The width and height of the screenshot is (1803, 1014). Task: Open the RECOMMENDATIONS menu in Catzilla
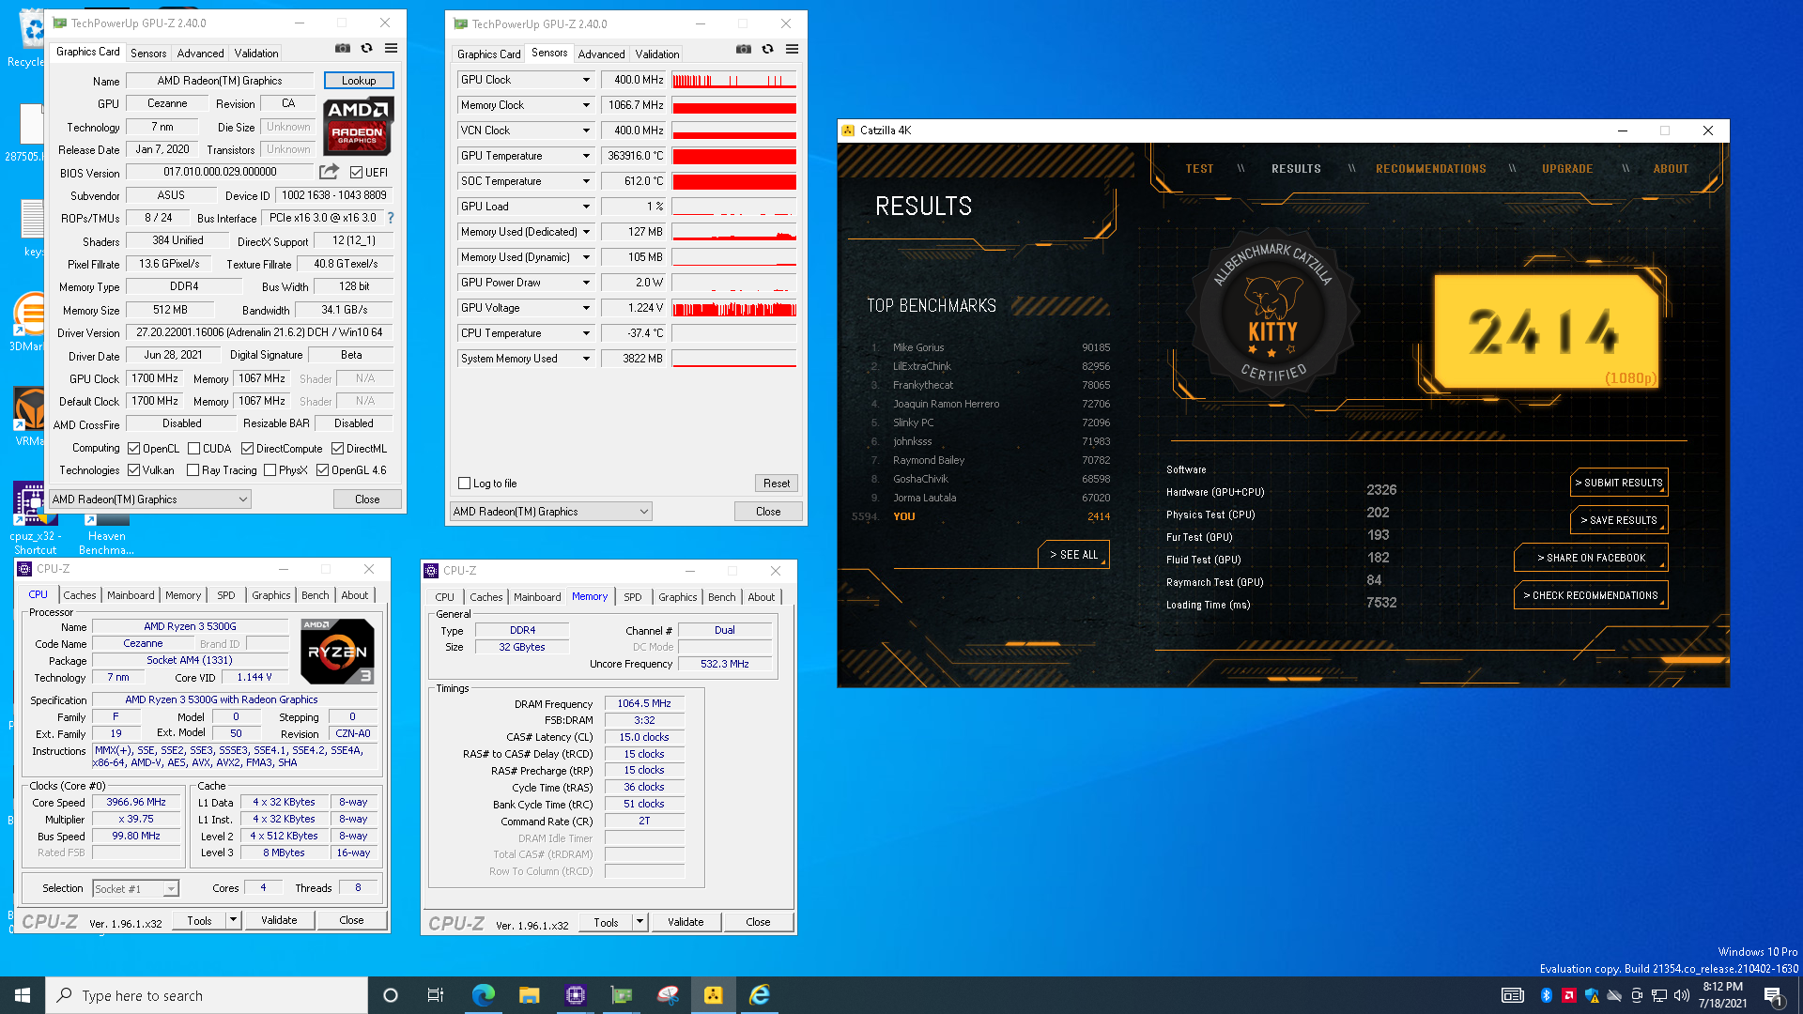tap(1431, 169)
